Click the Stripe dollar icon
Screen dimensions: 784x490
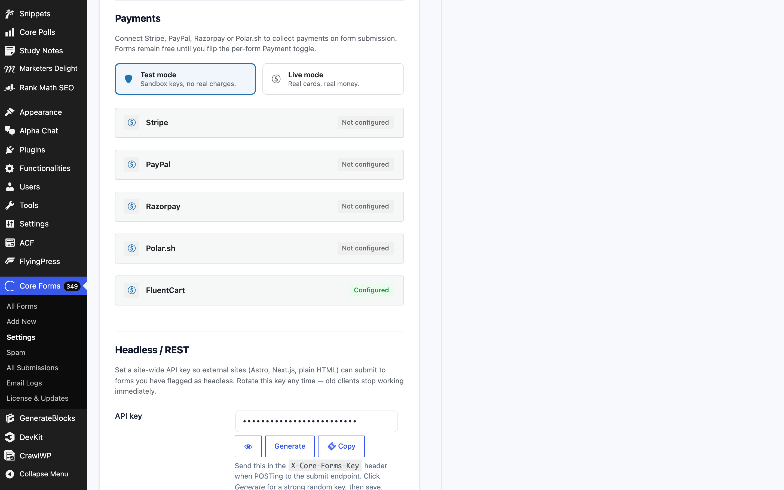[x=131, y=122]
